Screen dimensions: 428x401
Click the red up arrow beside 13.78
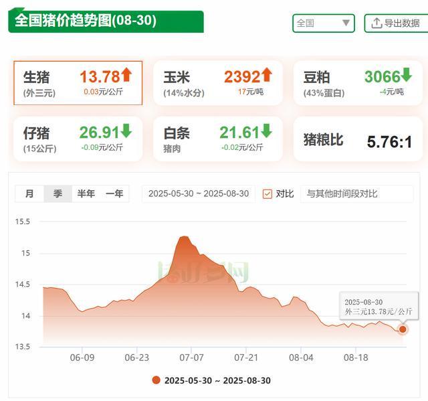[x=126, y=75]
